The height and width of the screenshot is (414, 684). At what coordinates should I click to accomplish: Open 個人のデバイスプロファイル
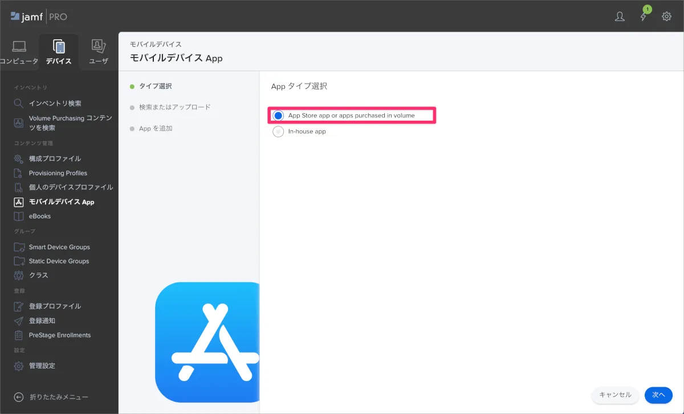pyautogui.click(x=71, y=187)
